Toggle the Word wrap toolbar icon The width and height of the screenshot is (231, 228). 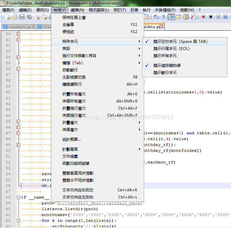click(156, 17)
